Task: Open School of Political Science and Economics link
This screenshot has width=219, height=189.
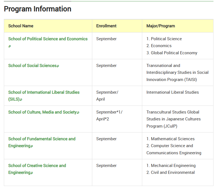Action: tap(48, 39)
